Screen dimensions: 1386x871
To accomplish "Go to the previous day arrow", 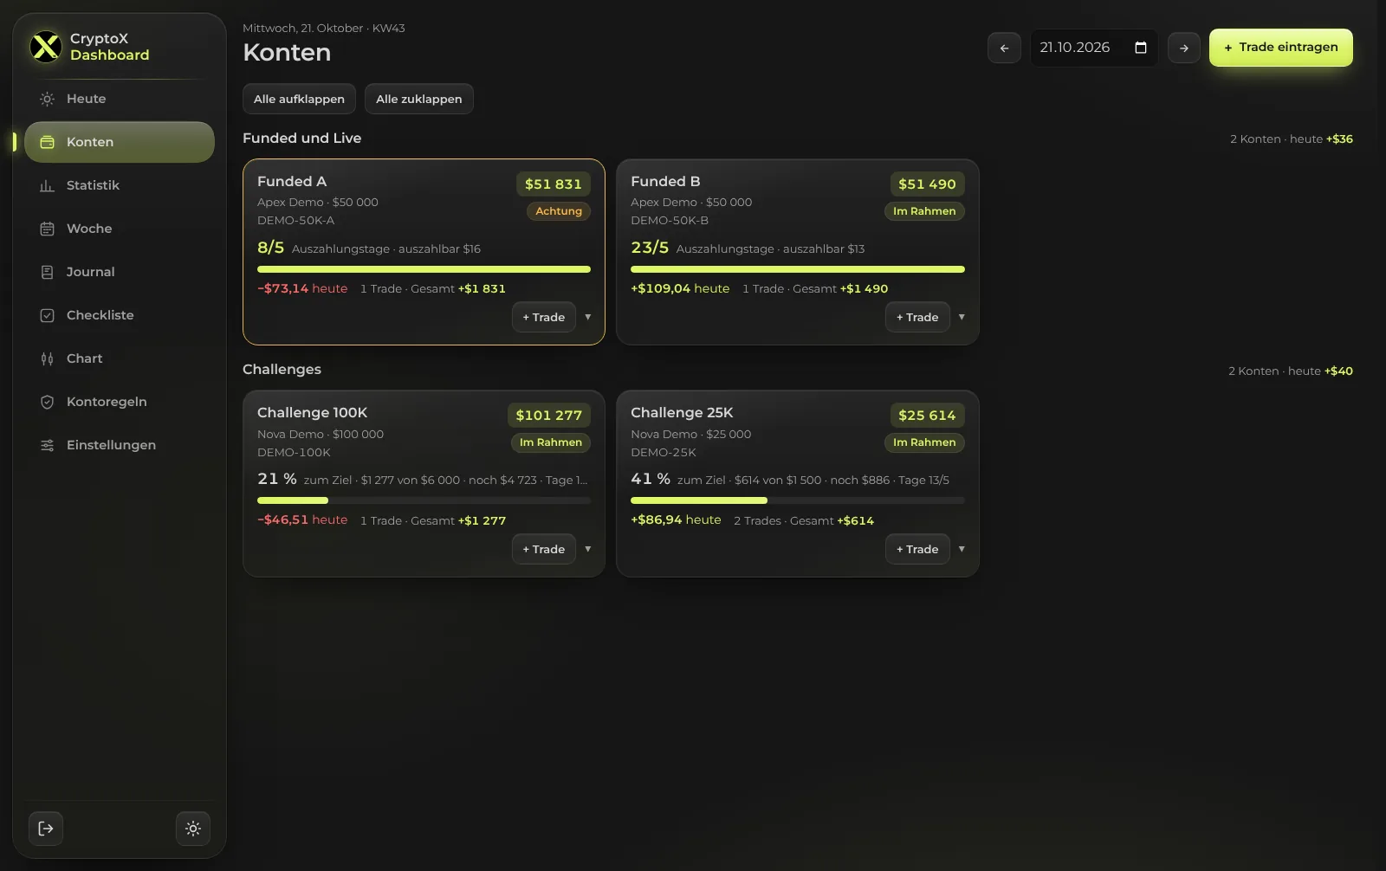I will (1004, 48).
